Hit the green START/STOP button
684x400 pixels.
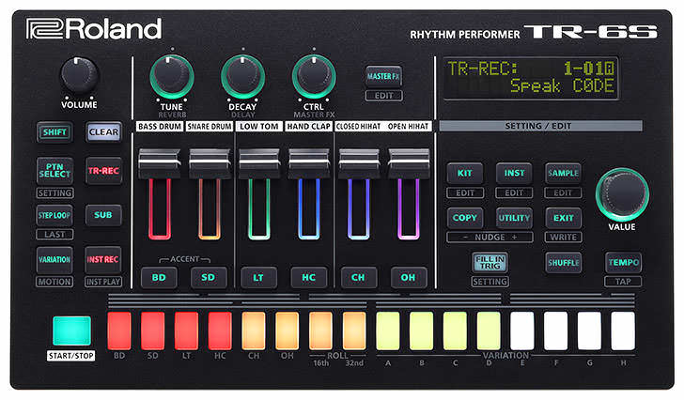tap(72, 331)
